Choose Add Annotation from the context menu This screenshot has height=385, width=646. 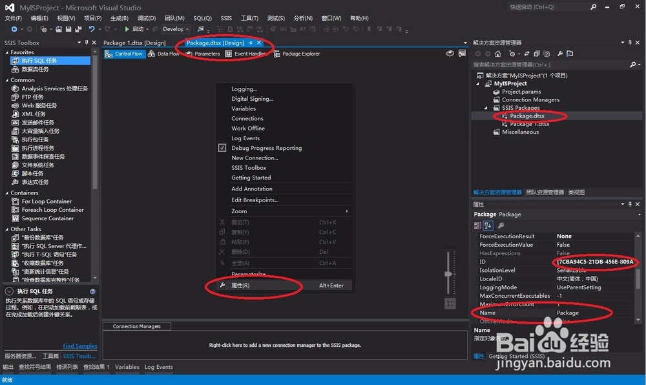tap(252, 189)
